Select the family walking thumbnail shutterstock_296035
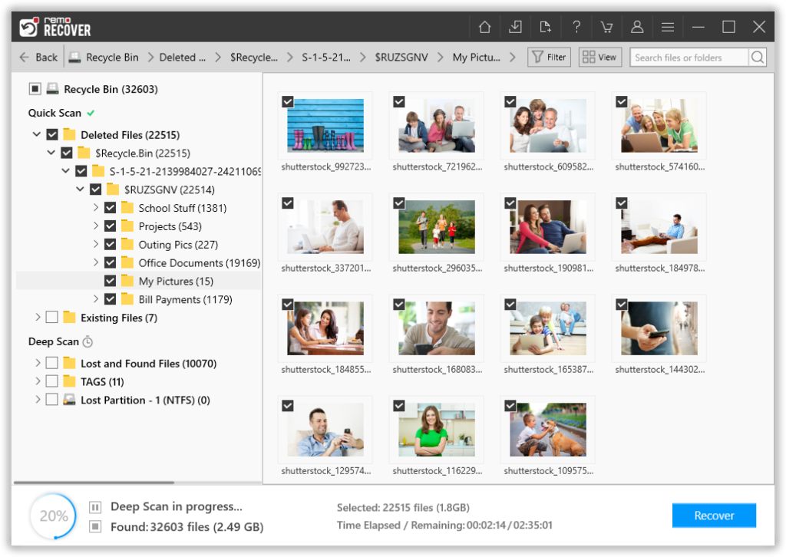Viewport: 786px width, 557px height. coord(437,226)
